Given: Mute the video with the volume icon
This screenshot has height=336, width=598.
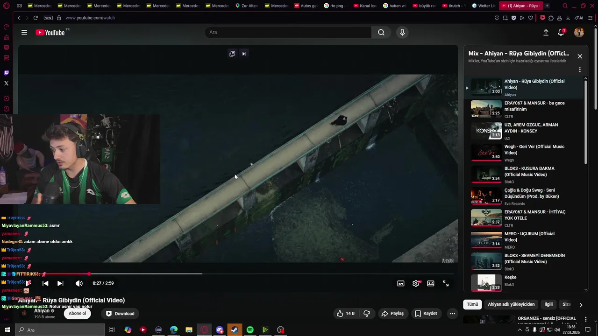Looking at the screenshot, I should point(79,283).
